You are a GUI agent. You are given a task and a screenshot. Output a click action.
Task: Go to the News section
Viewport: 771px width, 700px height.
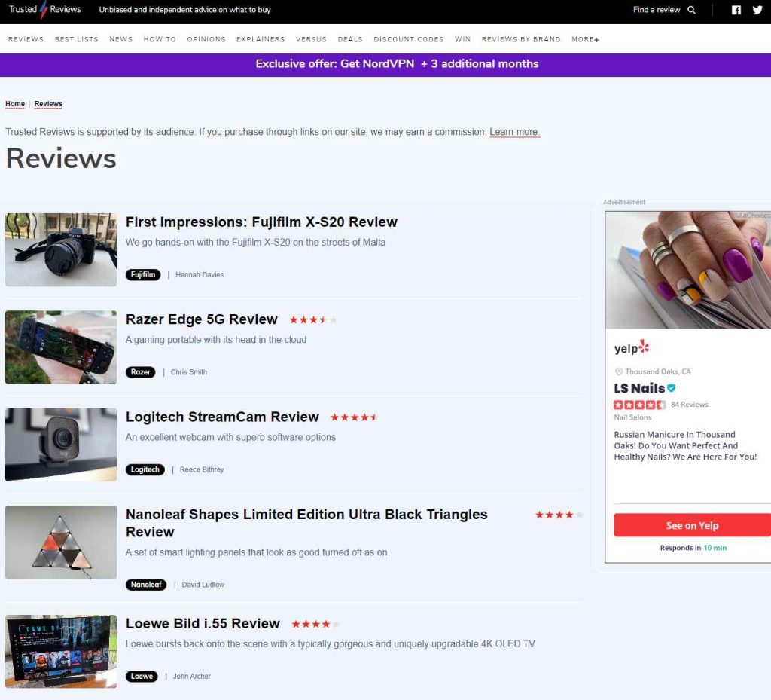pos(121,39)
